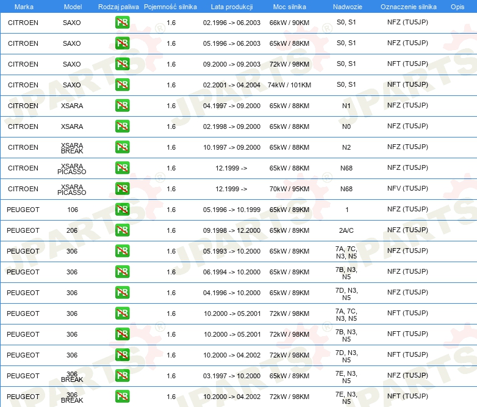Click the Marka column header
The width and height of the screenshot is (477, 407).
pos(24,7)
